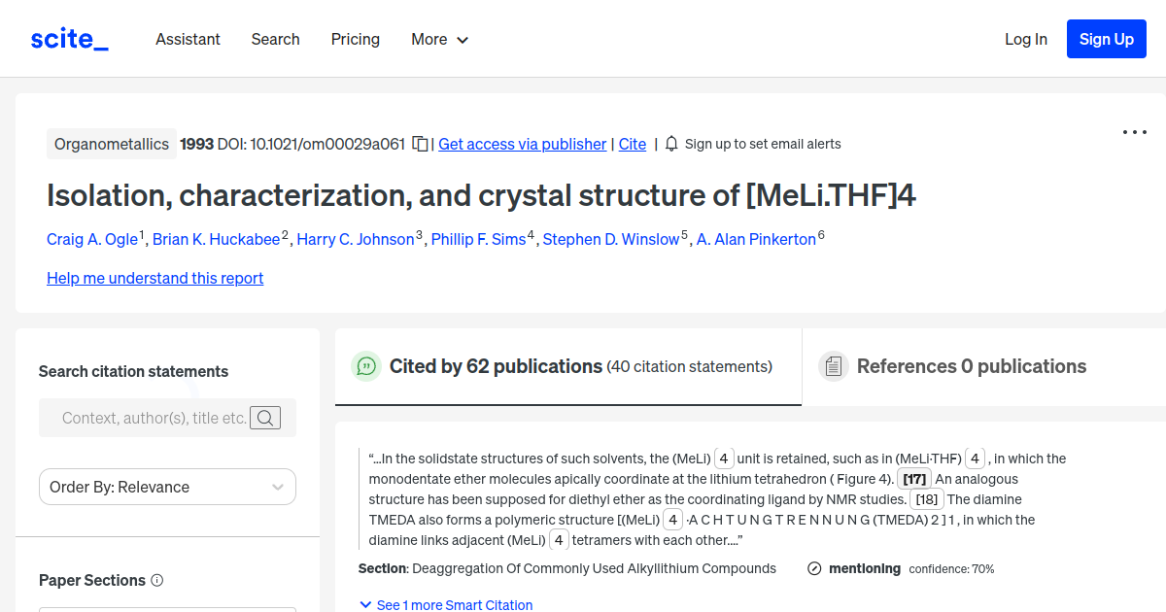Image resolution: width=1166 pixels, height=612 pixels.
Task: Open author Craig A. Ogle's profile
Action: [92, 239]
